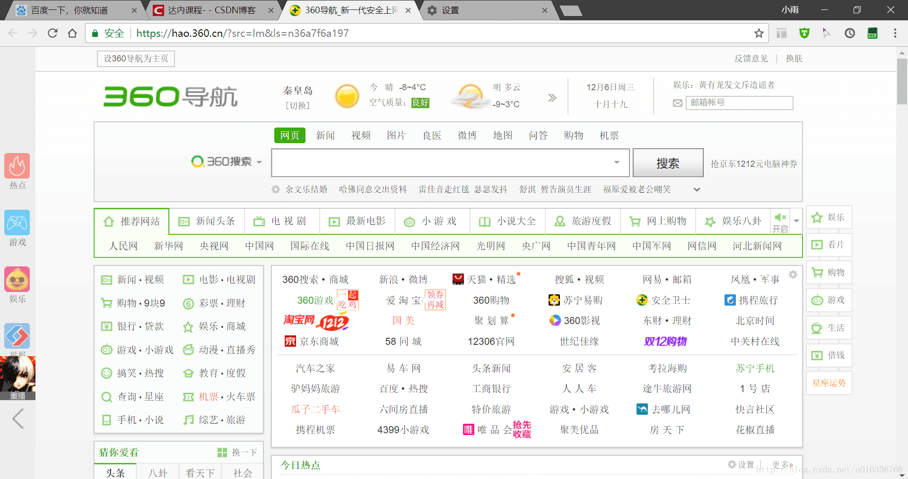This screenshot has width=908, height=479.
Task: Open 生活 cup icon in right panel
Action: (817, 328)
